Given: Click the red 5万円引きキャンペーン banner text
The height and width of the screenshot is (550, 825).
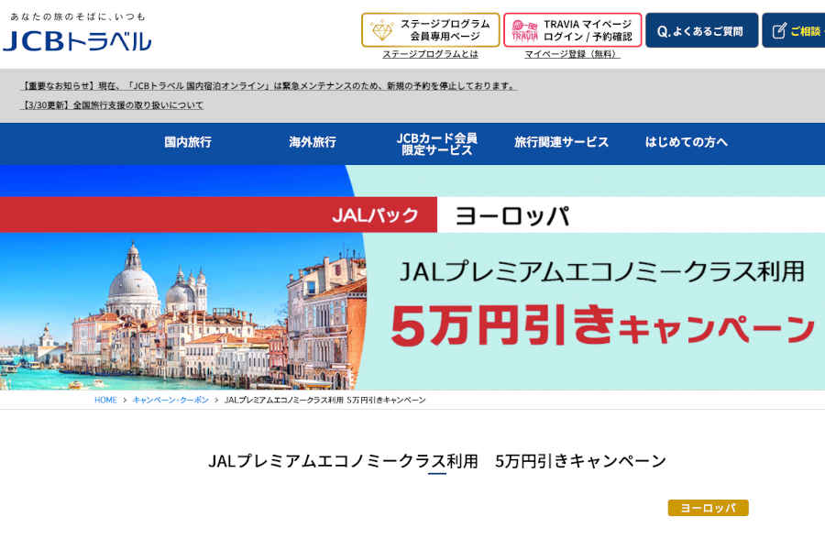Looking at the screenshot, I should point(603,326).
